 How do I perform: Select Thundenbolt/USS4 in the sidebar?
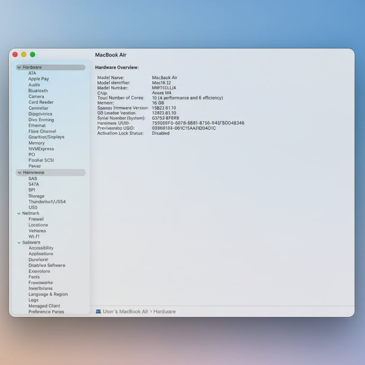[47, 202]
